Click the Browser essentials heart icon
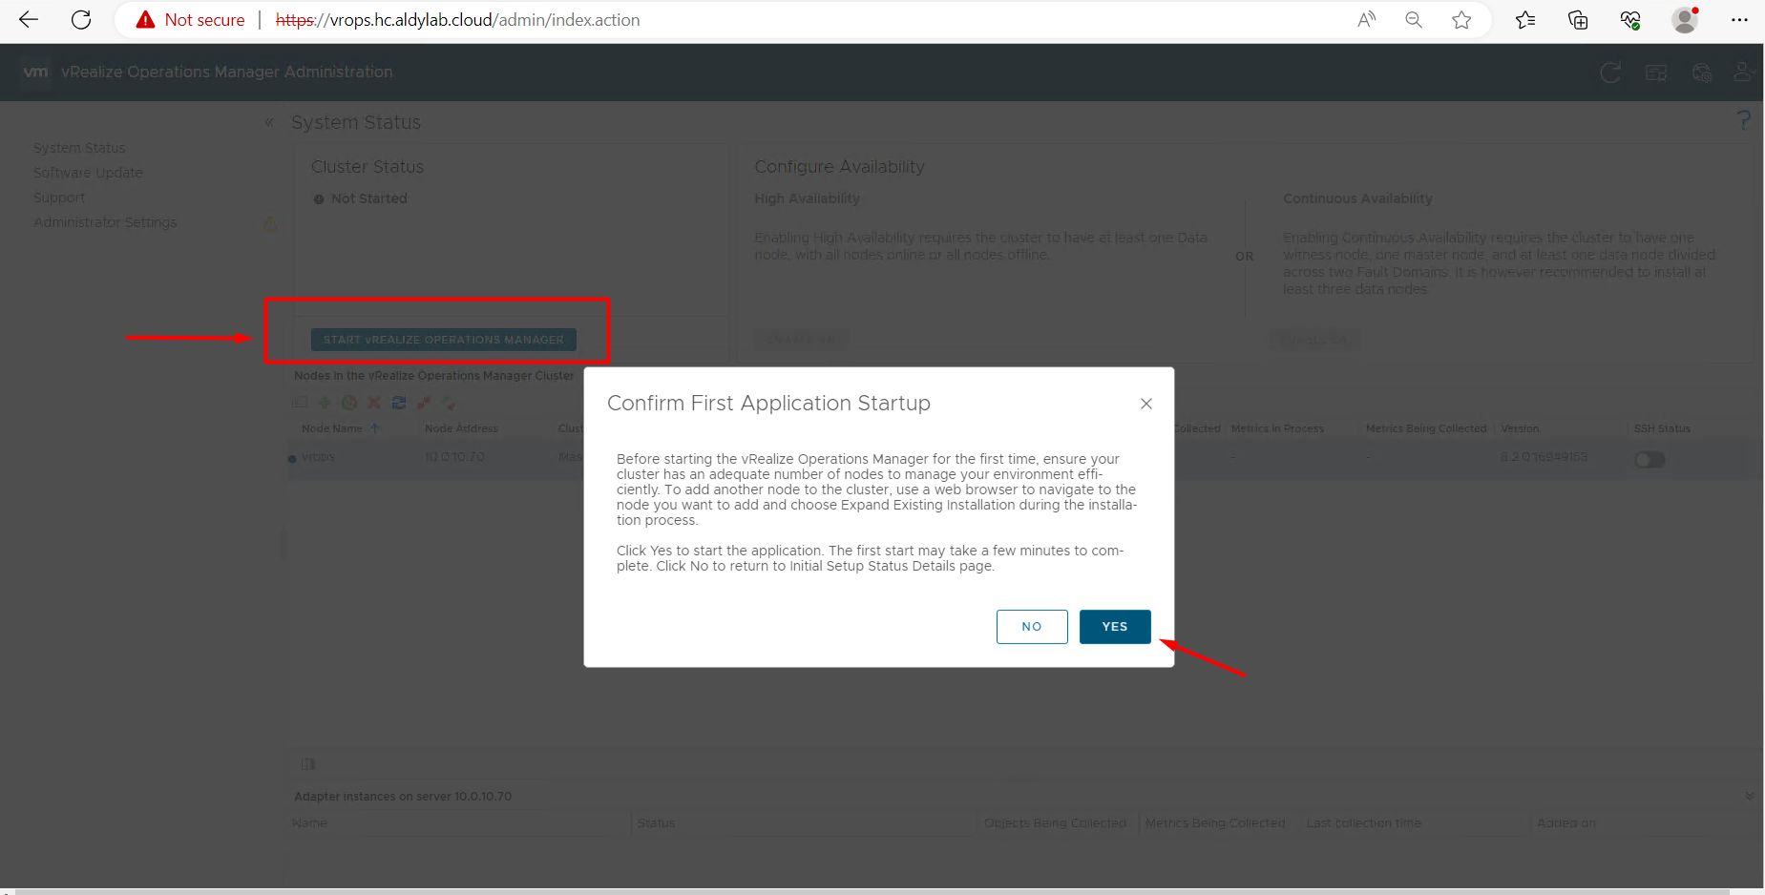 pos(1630,20)
